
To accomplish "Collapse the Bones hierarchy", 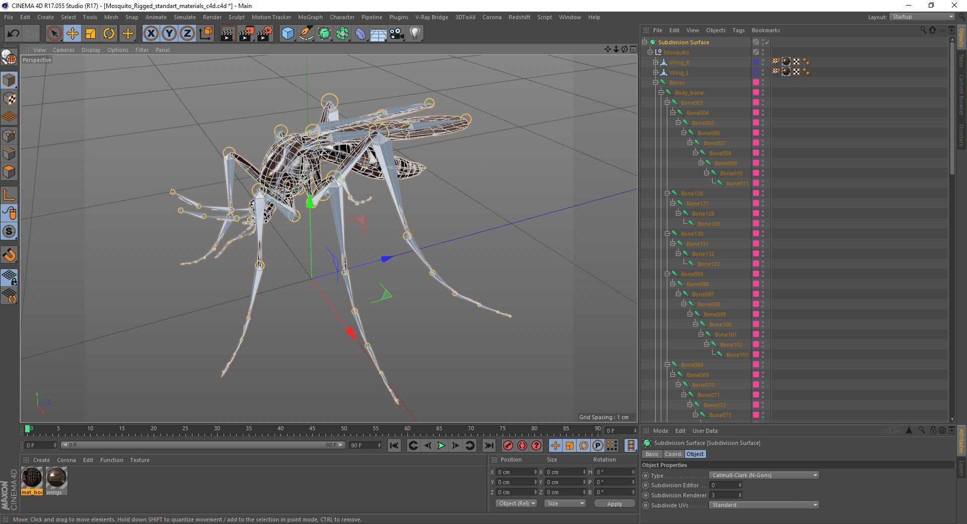I will click(x=656, y=82).
